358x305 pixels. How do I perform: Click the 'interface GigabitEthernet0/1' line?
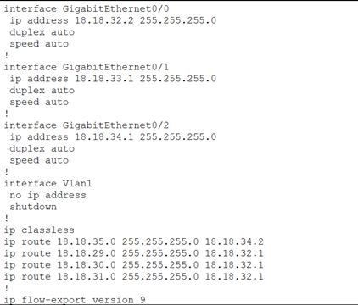click(87, 67)
